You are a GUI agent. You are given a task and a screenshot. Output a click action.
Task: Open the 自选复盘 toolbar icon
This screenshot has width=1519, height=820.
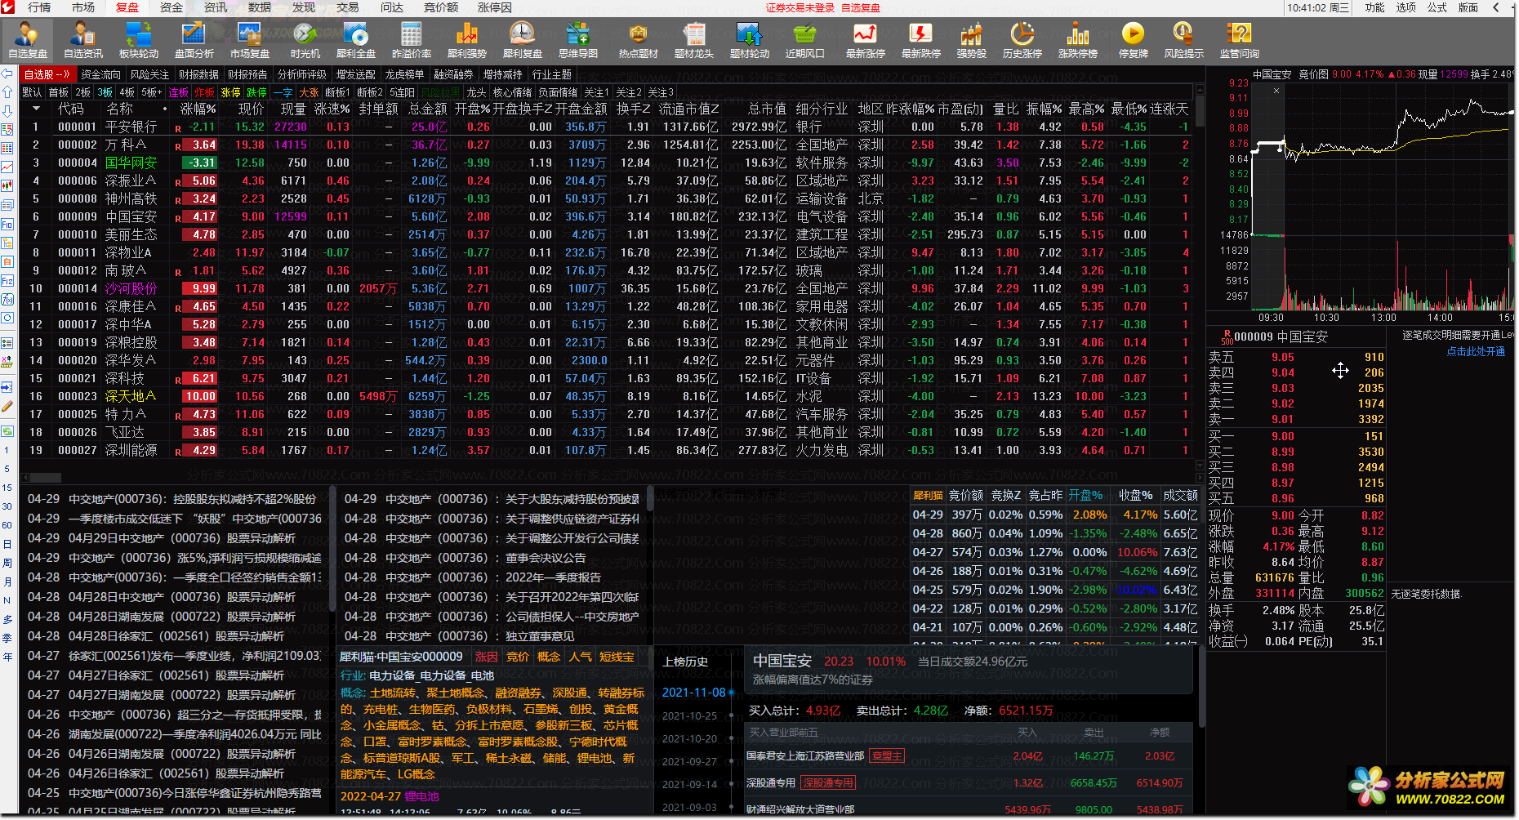(28, 39)
